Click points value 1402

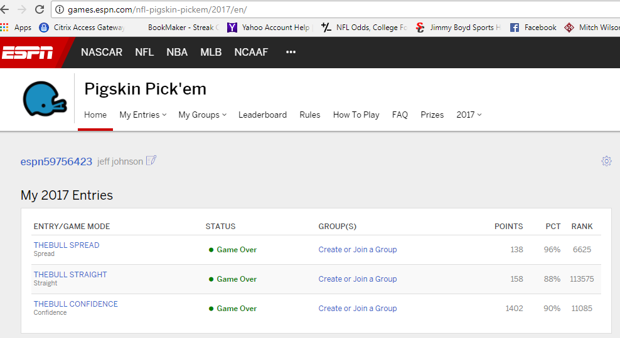514,309
